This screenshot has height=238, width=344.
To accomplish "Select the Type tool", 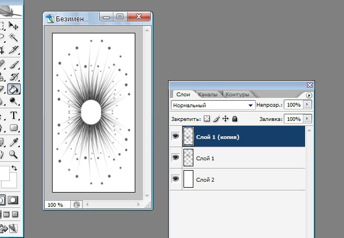I will tap(14, 115).
